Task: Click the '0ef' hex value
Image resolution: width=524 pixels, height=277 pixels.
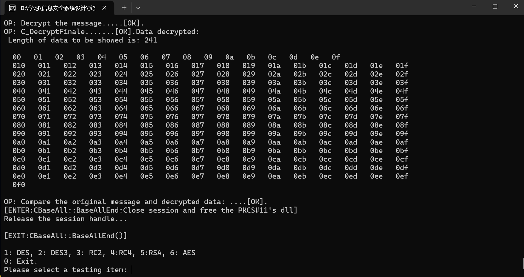Action: click(402, 176)
